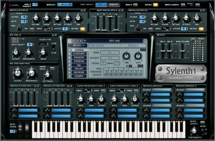
Task: Click the Filter Control Cutoff knob
Action: click(x=18, y=73)
